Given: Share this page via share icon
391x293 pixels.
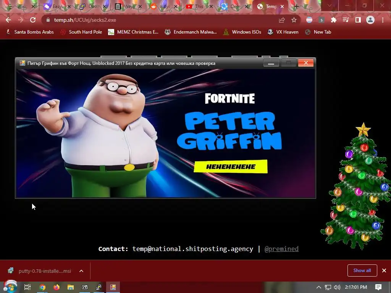Looking at the screenshot, I should tap(282, 20).
